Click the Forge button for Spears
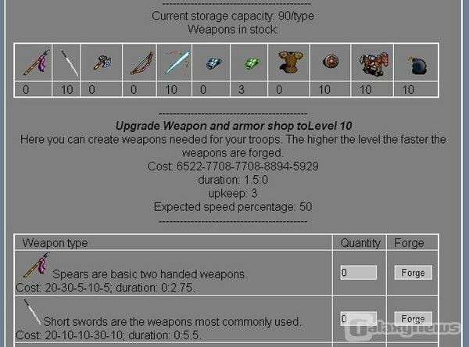The image size is (469, 347). [413, 273]
